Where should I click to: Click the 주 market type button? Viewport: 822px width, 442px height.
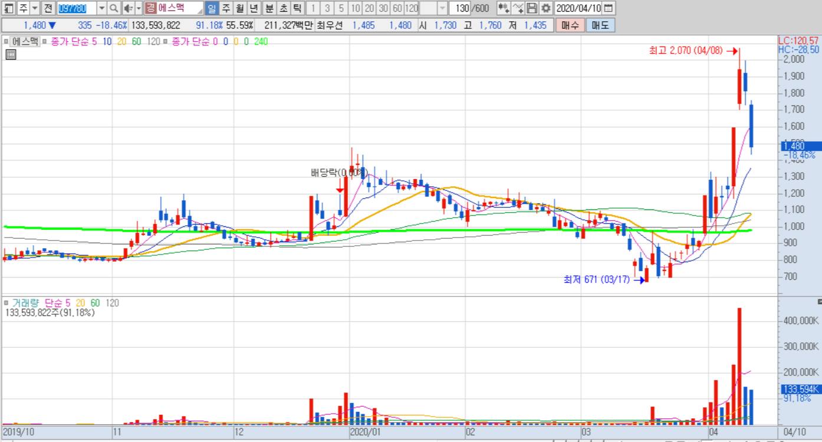click(22, 8)
